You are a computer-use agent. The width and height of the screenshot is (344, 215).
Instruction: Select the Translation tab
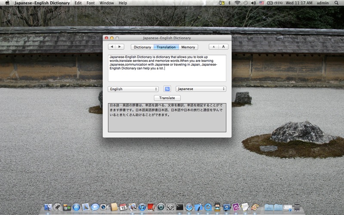click(x=166, y=47)
